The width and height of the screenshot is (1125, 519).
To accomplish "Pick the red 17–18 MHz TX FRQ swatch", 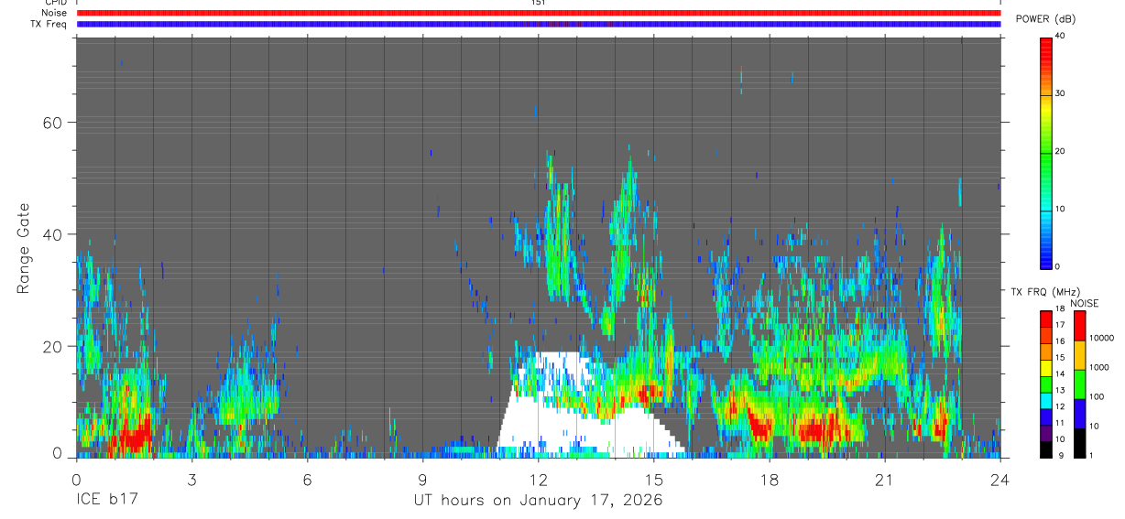I will coord(1045,318).
